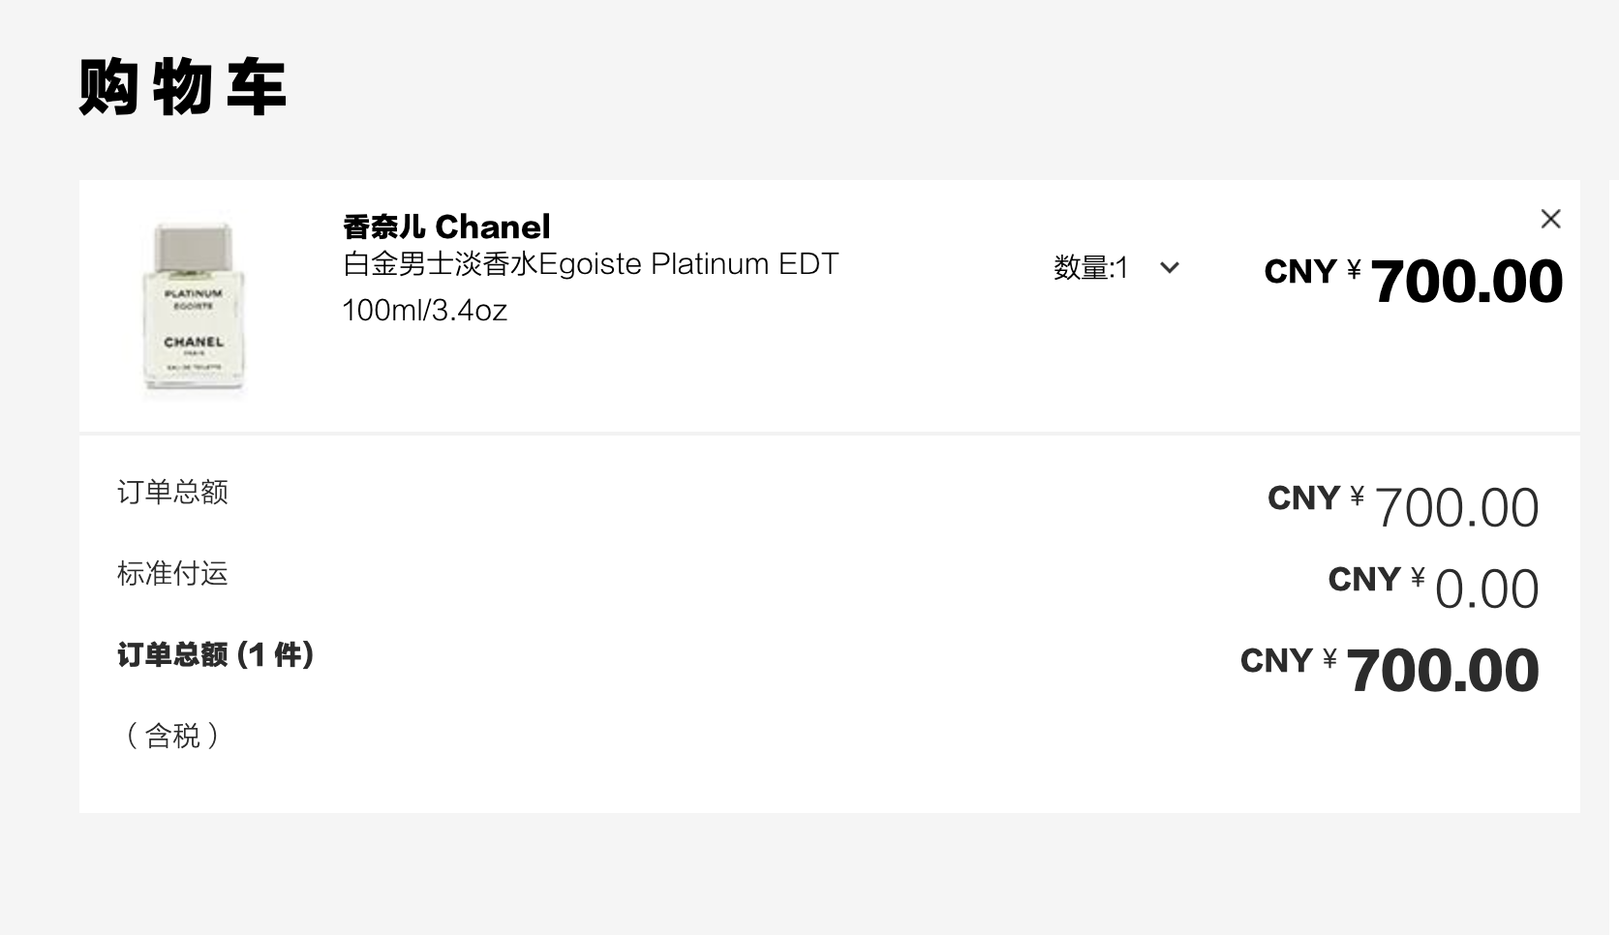Click the remove item control for Chanel perfume
The image size is (1619, 935).
pos(1551,219)
